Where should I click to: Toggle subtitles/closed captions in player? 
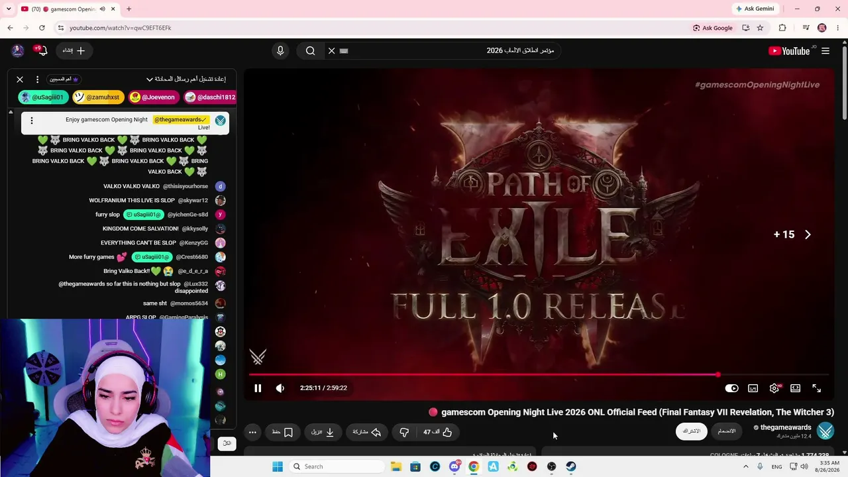point(753,388)
